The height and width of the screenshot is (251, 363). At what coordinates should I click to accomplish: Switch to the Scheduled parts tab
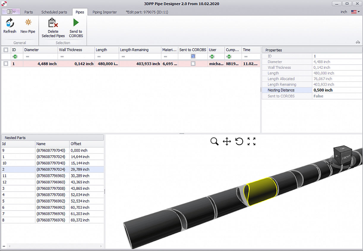coord(54,12)
